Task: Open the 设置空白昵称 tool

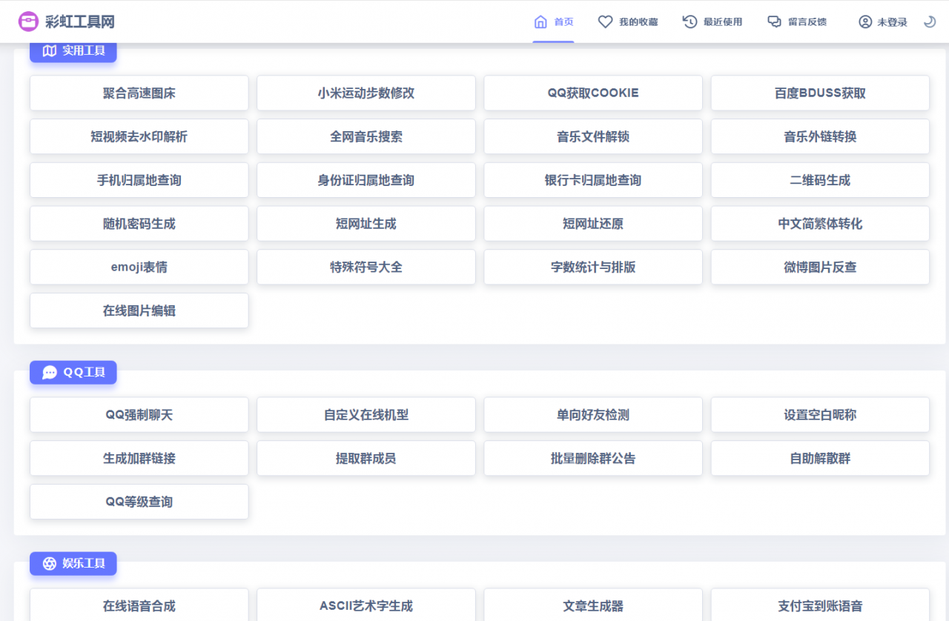Action: tap(820, 415)
